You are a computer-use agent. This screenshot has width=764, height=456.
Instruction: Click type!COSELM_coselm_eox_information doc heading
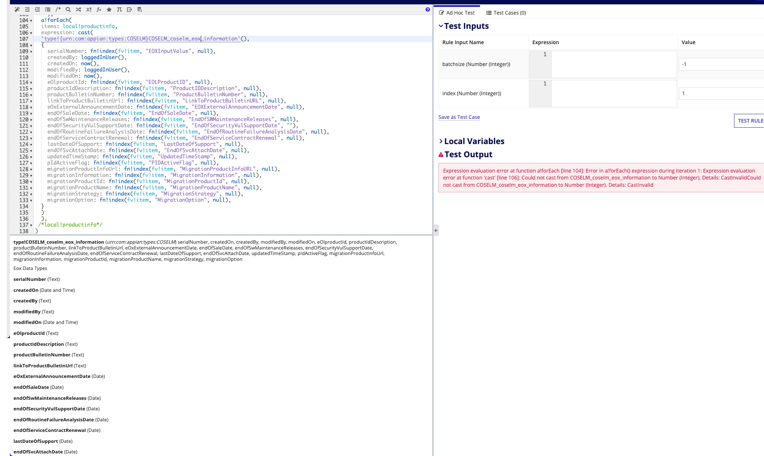click(x=59, y=242)
